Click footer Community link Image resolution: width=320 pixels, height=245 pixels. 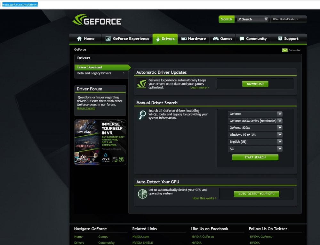[106, 243]
